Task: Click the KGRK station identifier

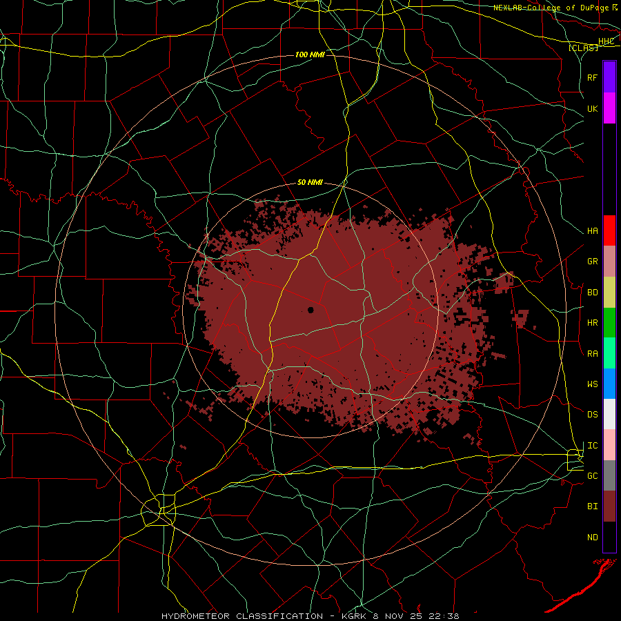Action: 355,616
